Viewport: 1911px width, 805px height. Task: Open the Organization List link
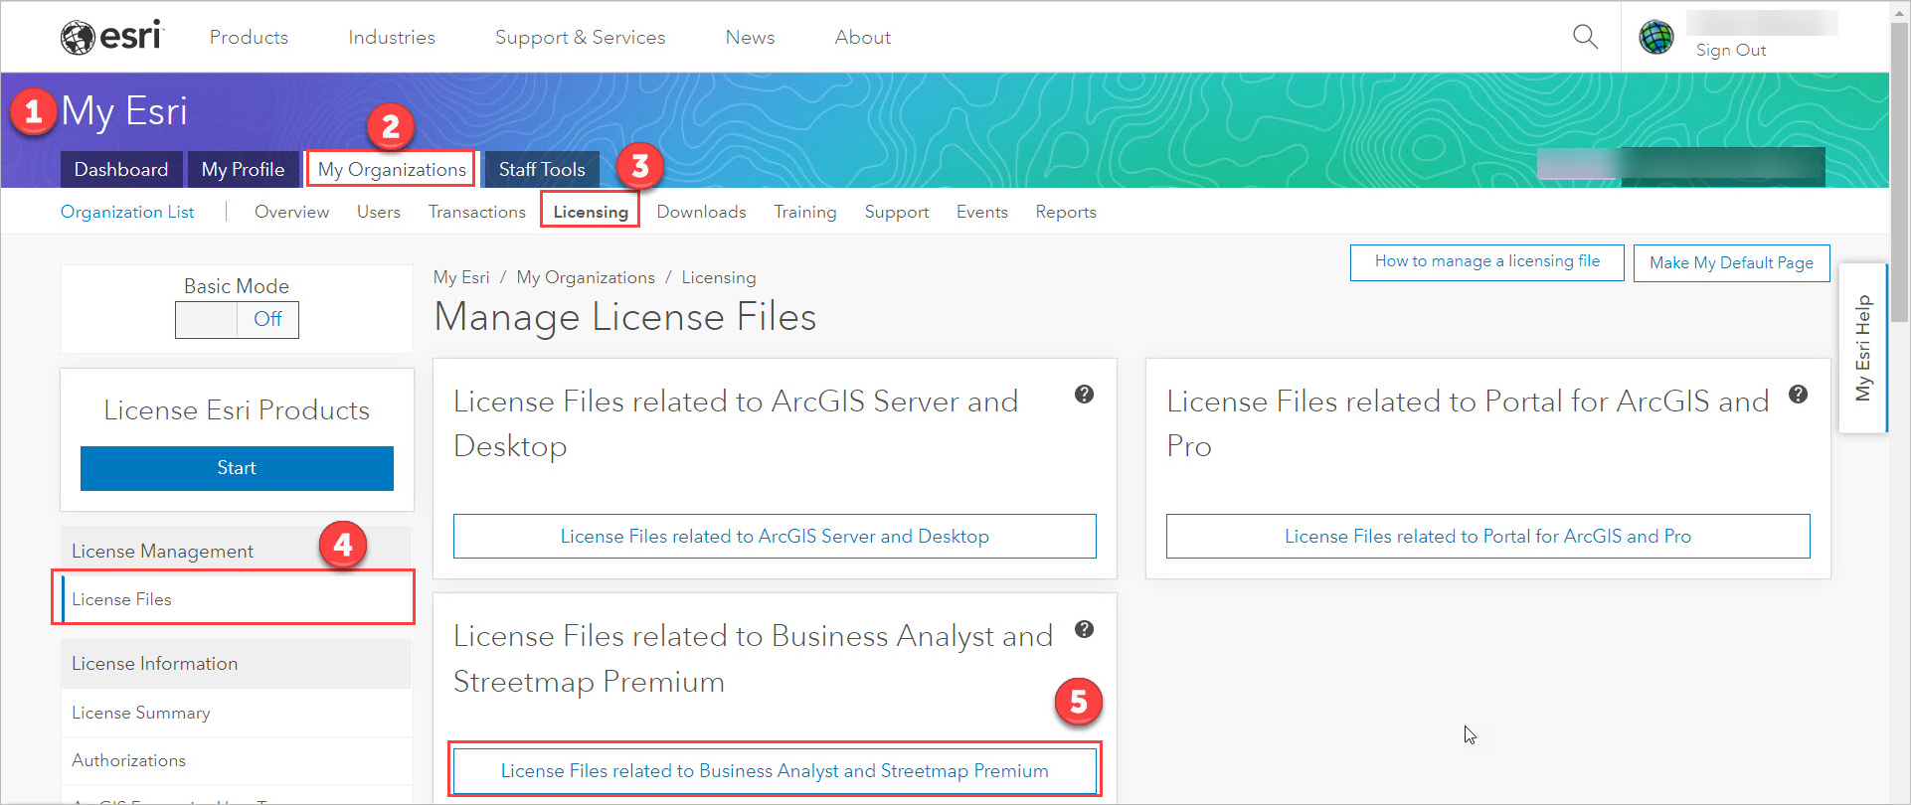[127, 212]
